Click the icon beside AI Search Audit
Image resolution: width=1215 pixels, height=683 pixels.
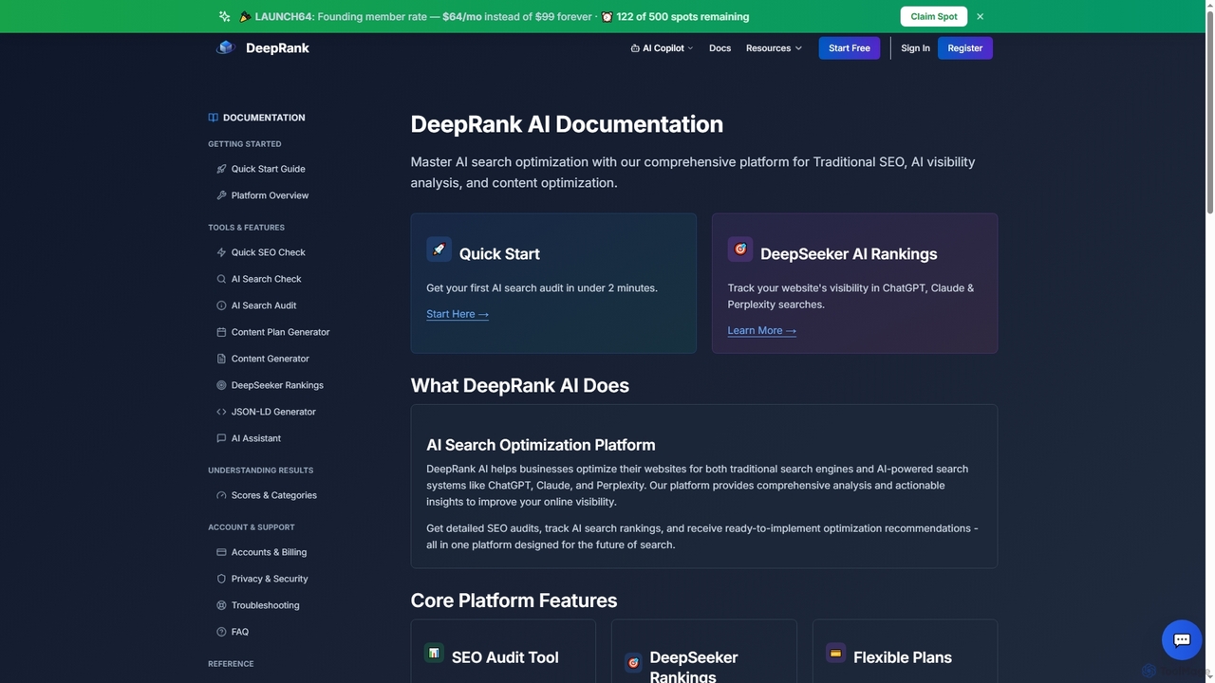coord(221,305)
